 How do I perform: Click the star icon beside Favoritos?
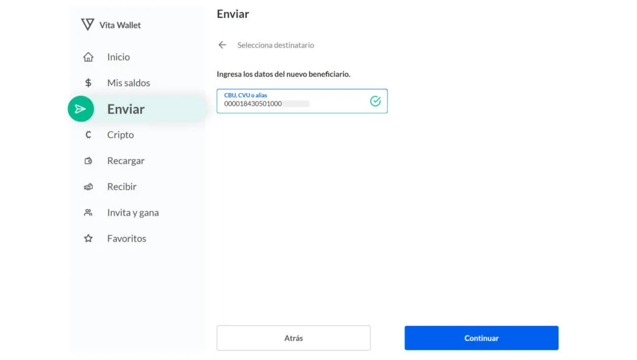point(88,238)
